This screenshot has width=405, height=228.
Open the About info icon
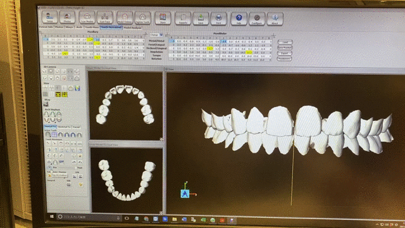[275, 18]
